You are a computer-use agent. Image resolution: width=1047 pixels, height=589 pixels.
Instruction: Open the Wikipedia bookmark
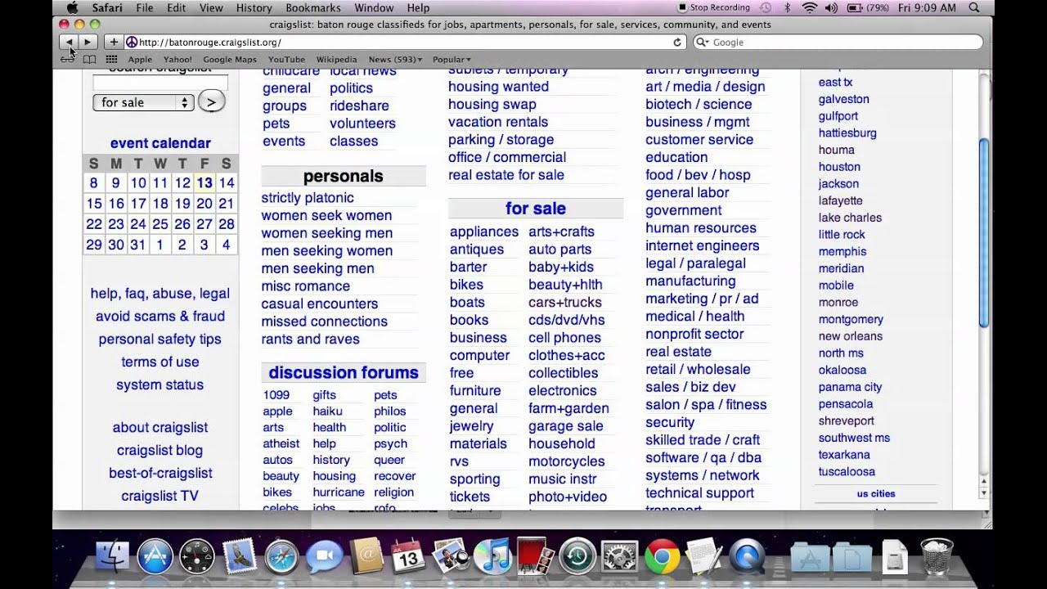[337, 59]
